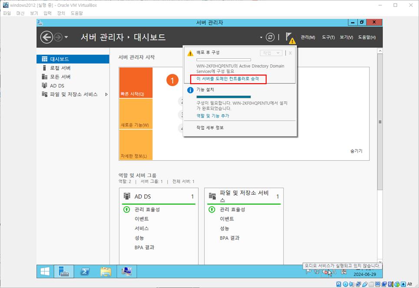Click the Server Manager back arrow button

[x=46, y=37]
